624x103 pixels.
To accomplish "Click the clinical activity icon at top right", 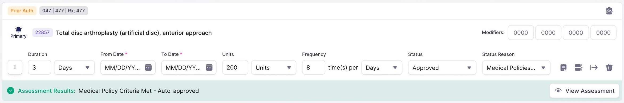I will click(609, 11).
